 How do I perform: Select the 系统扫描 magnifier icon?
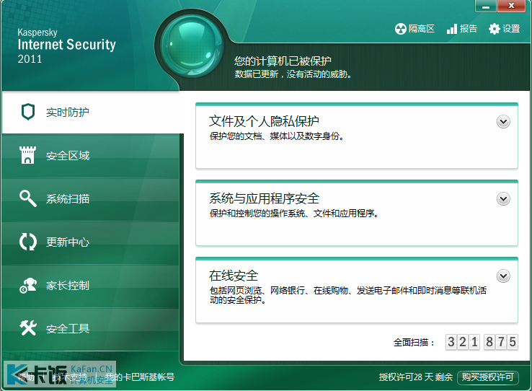28,198
